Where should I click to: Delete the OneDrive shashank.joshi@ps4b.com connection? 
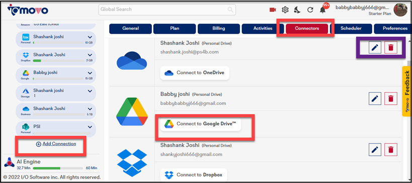pyautogui.click(x=391, y=48)
